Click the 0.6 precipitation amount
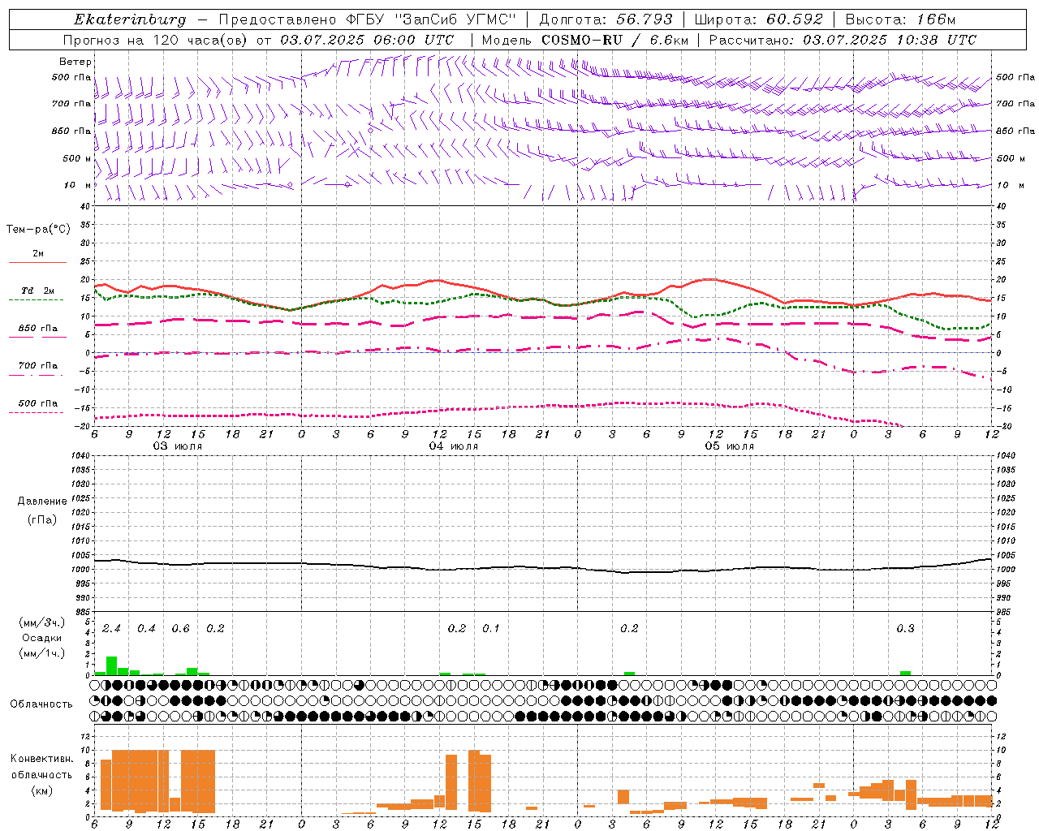The height and width of the screenshot is (831, 1039). pyautogui.click(x=180, y=628)
